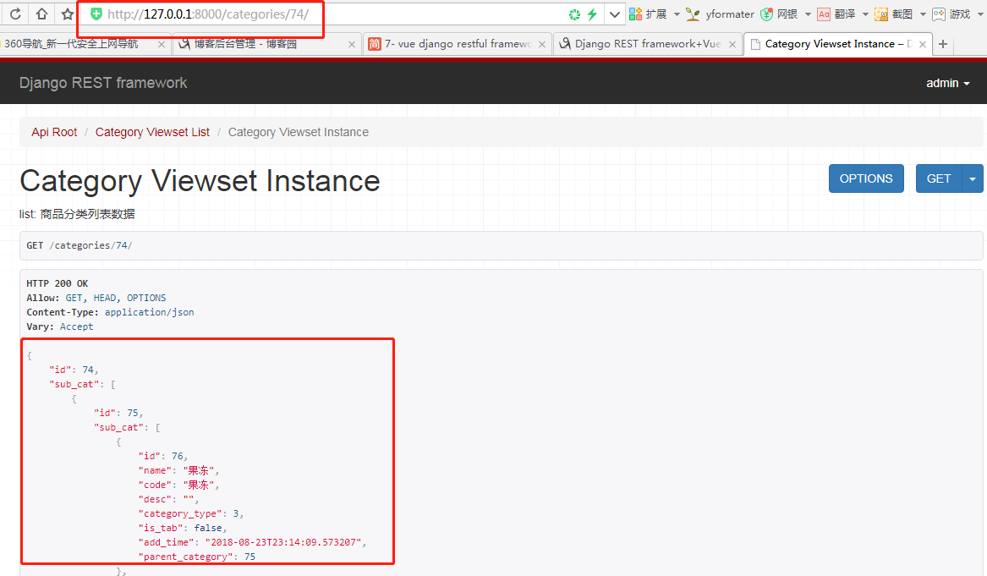
Task: Click the 'HTTP 200 OK' status text
Action: click(x=58, y=284)
